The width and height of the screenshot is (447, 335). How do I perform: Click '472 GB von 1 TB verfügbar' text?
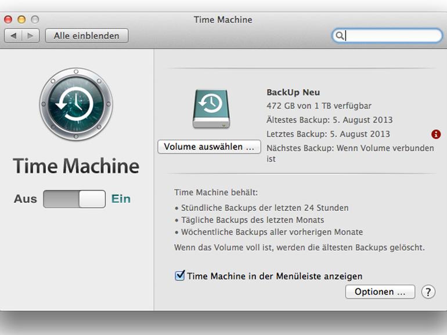tap(319, 106)
